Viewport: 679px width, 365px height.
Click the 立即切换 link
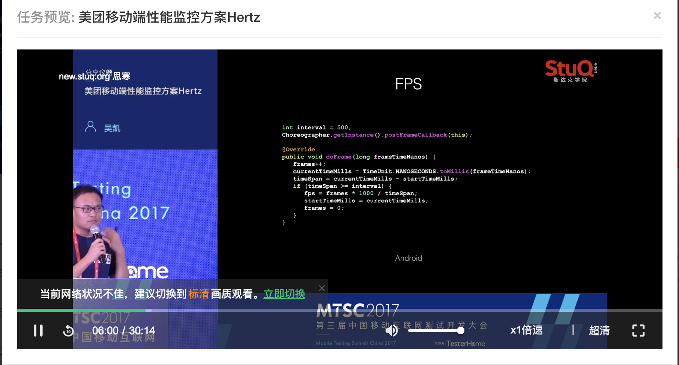point(284,294)
